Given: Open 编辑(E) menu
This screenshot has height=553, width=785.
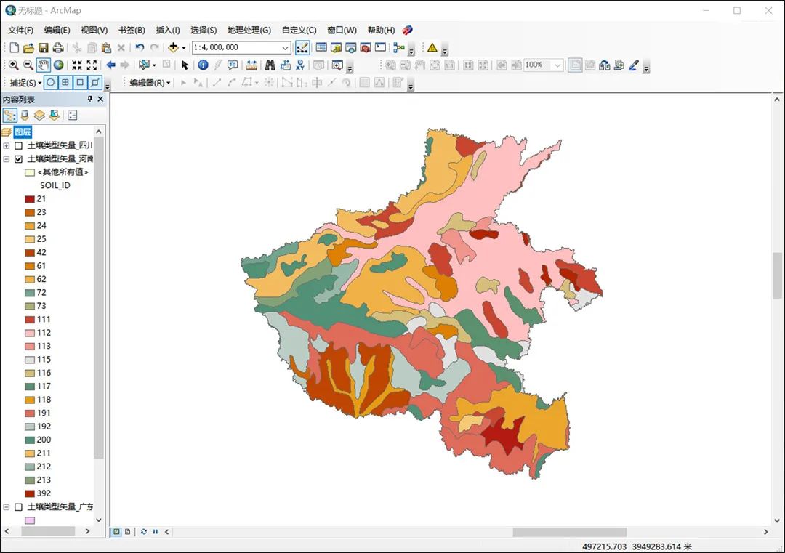Looking at the screenshot, I should pos(57,30).
